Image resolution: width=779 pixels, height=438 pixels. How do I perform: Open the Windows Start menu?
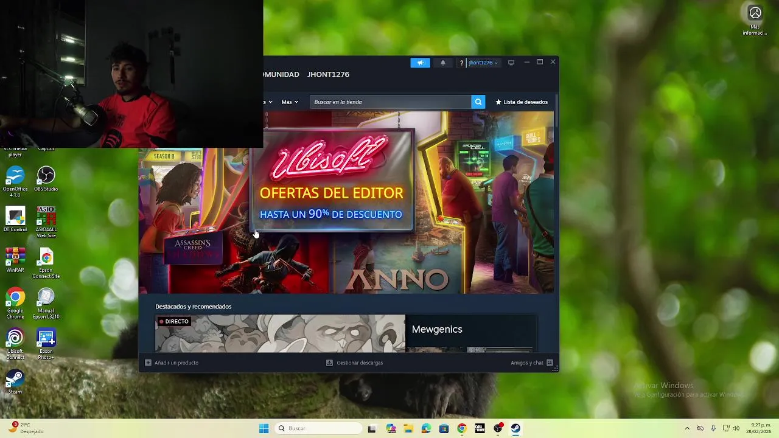pos(264,428)
